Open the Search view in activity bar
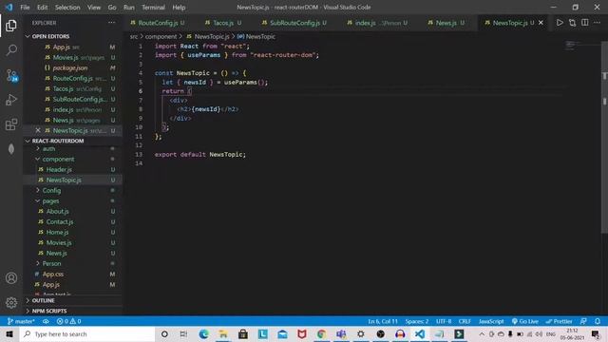The height and width of the screenshot is (342, 608). tap(11, 50)
